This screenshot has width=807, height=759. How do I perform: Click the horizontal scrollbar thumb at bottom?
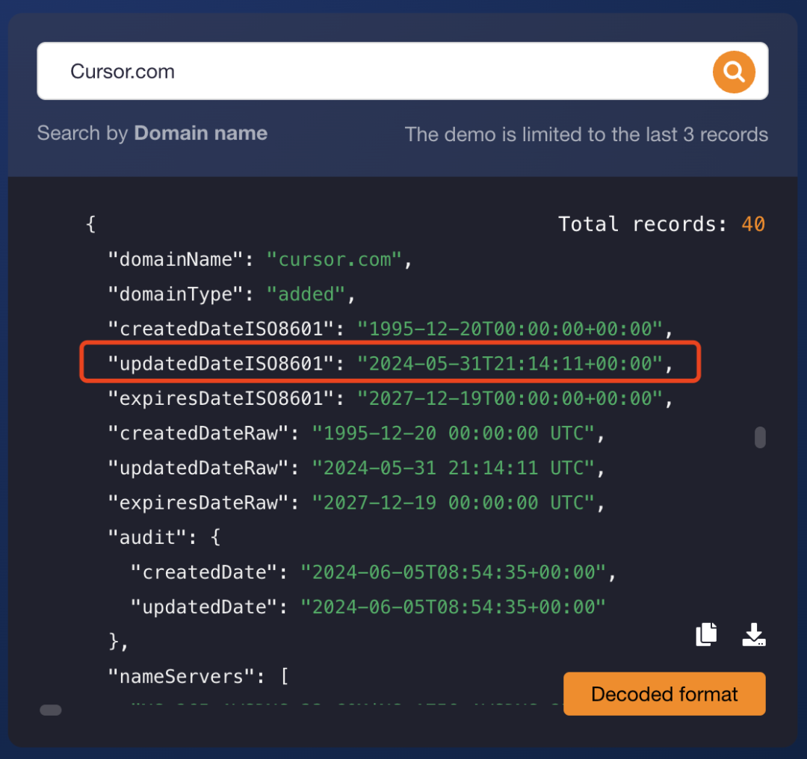tap(51, 710)
